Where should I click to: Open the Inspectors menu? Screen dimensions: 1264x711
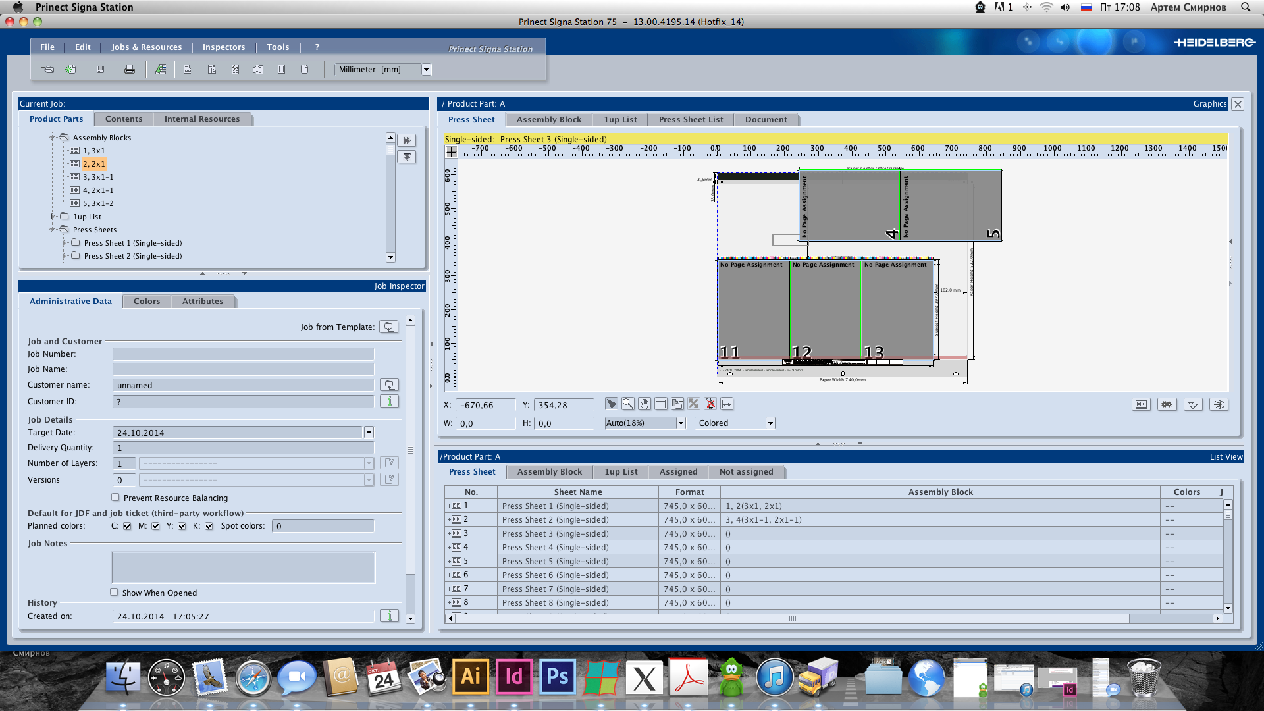pyautogui.click(x=224, y=47)
